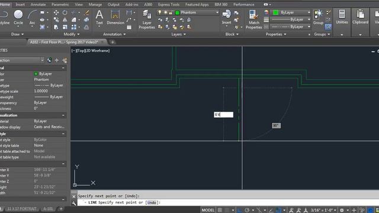Expand the Layers panel
Image resolution: width=379 pixels, height=213 pixels.
[x=179, y=34]
